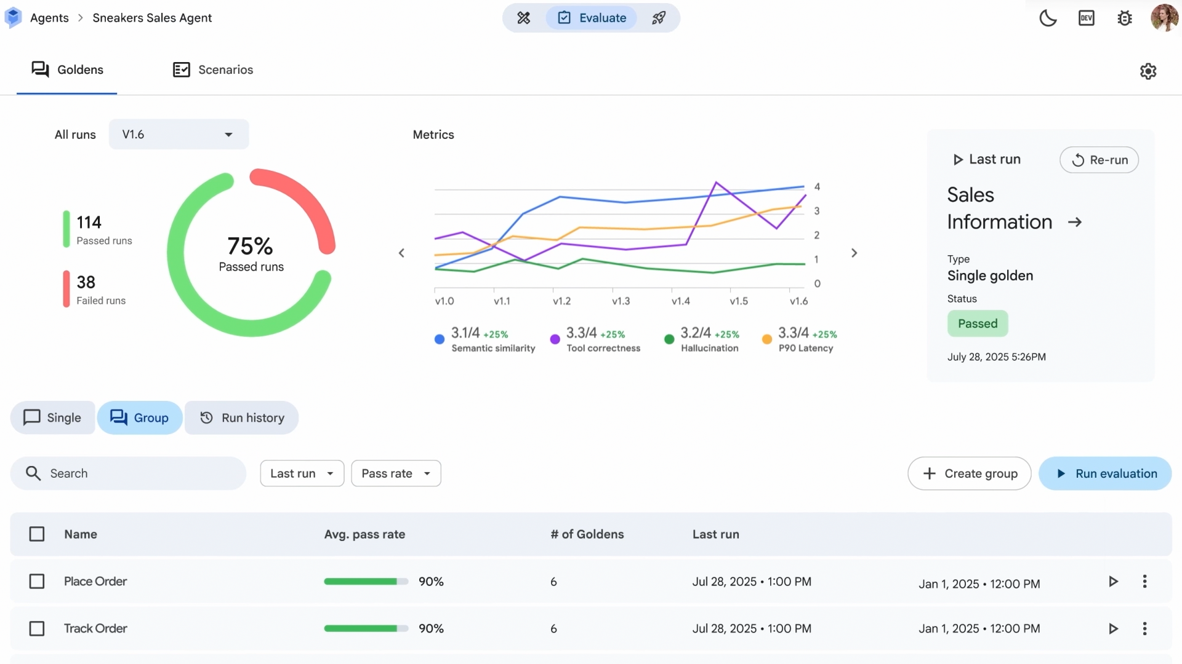Select the Run history tab
This screenshot has width=1182, height=664.
click(242, 418)
